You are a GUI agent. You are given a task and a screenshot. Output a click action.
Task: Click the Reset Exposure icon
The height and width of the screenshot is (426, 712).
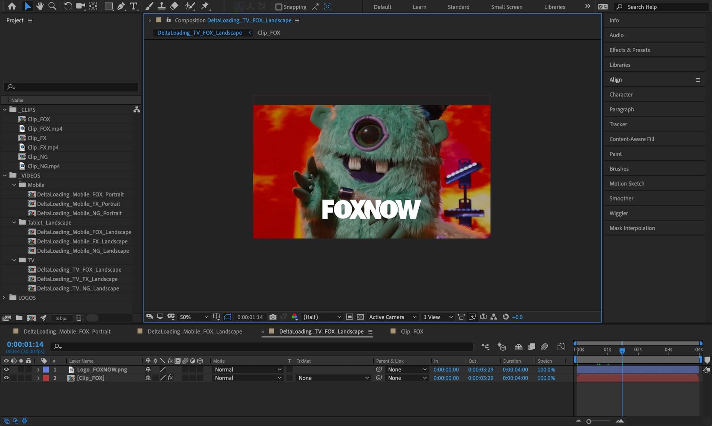point(505,317)
